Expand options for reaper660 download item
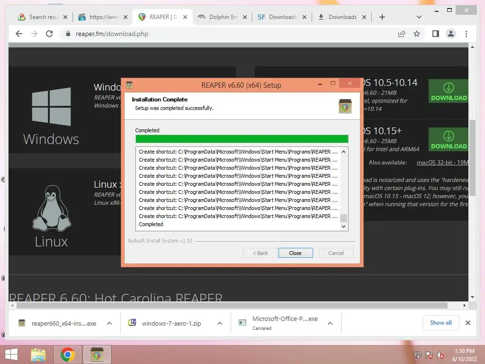The height and width of the screenshot is (364, 485). click(x=109, y=323)
